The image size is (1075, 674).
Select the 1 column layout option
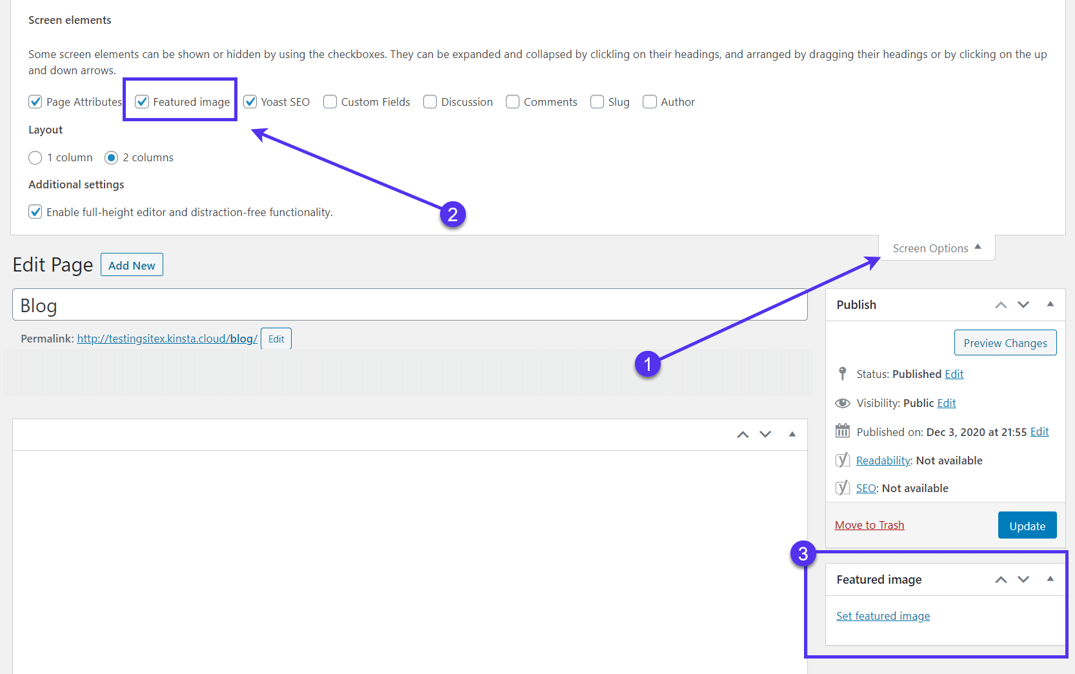(35, 157)
